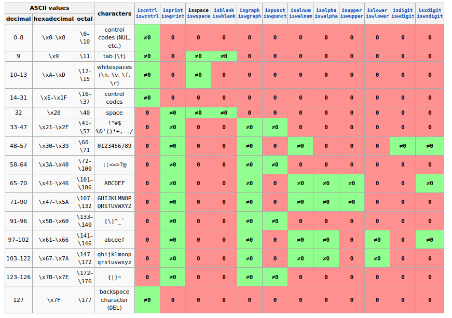This screenshot has width=452, height=318.
Task: Click the green isdigit cell for 48–57
Action: coord(403,146)
